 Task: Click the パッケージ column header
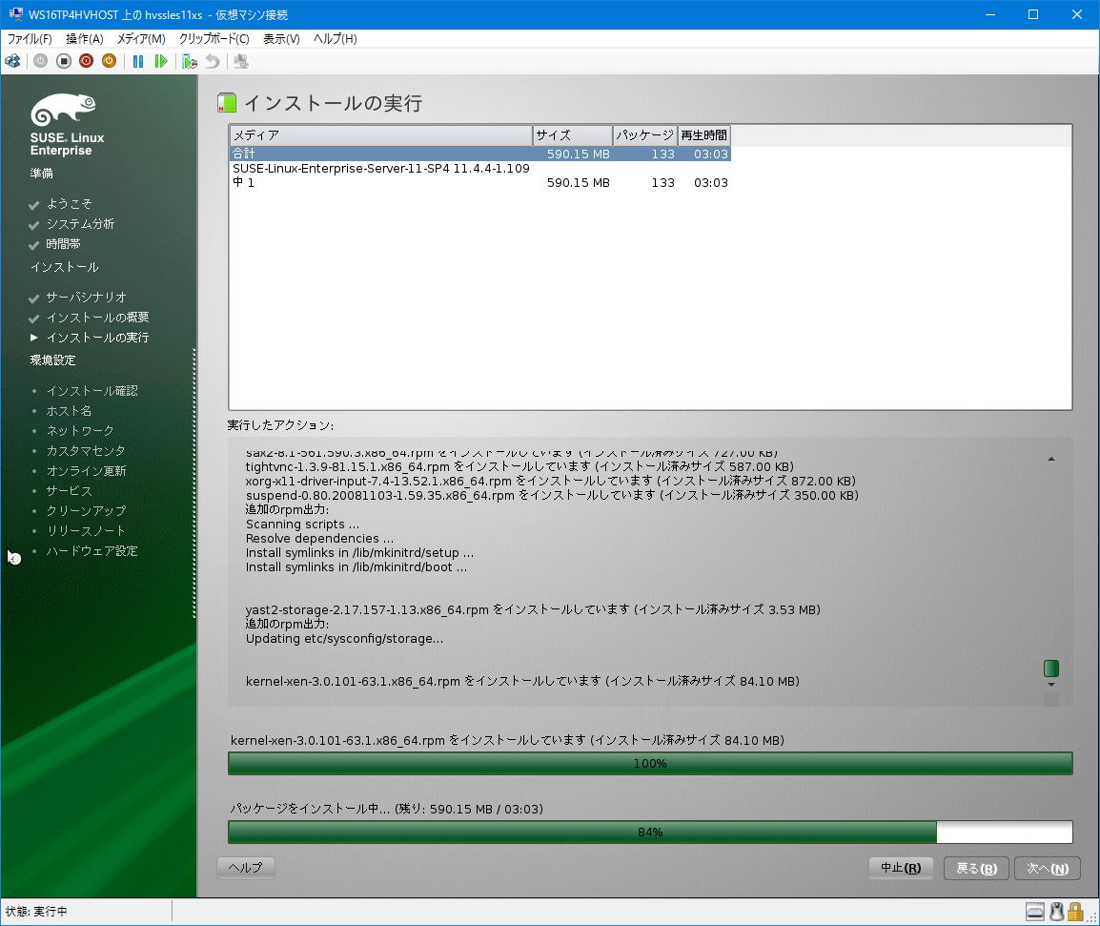[x=645, y=134]
